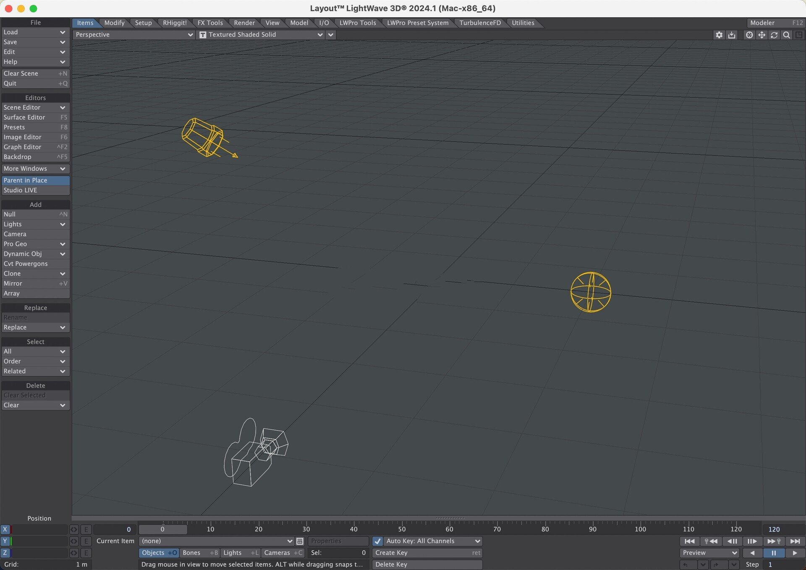Switch selection mode to Objects
The height and width of the screenshot is (570, 806).
159,553
